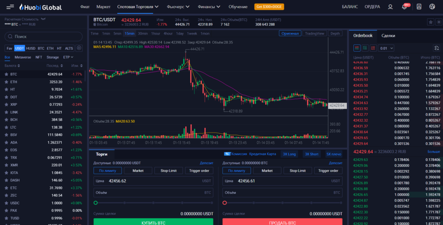This screenshot has width=443, height=225.
Task: Click the favorite star next to XRP
Action: [x=6, y=104]
